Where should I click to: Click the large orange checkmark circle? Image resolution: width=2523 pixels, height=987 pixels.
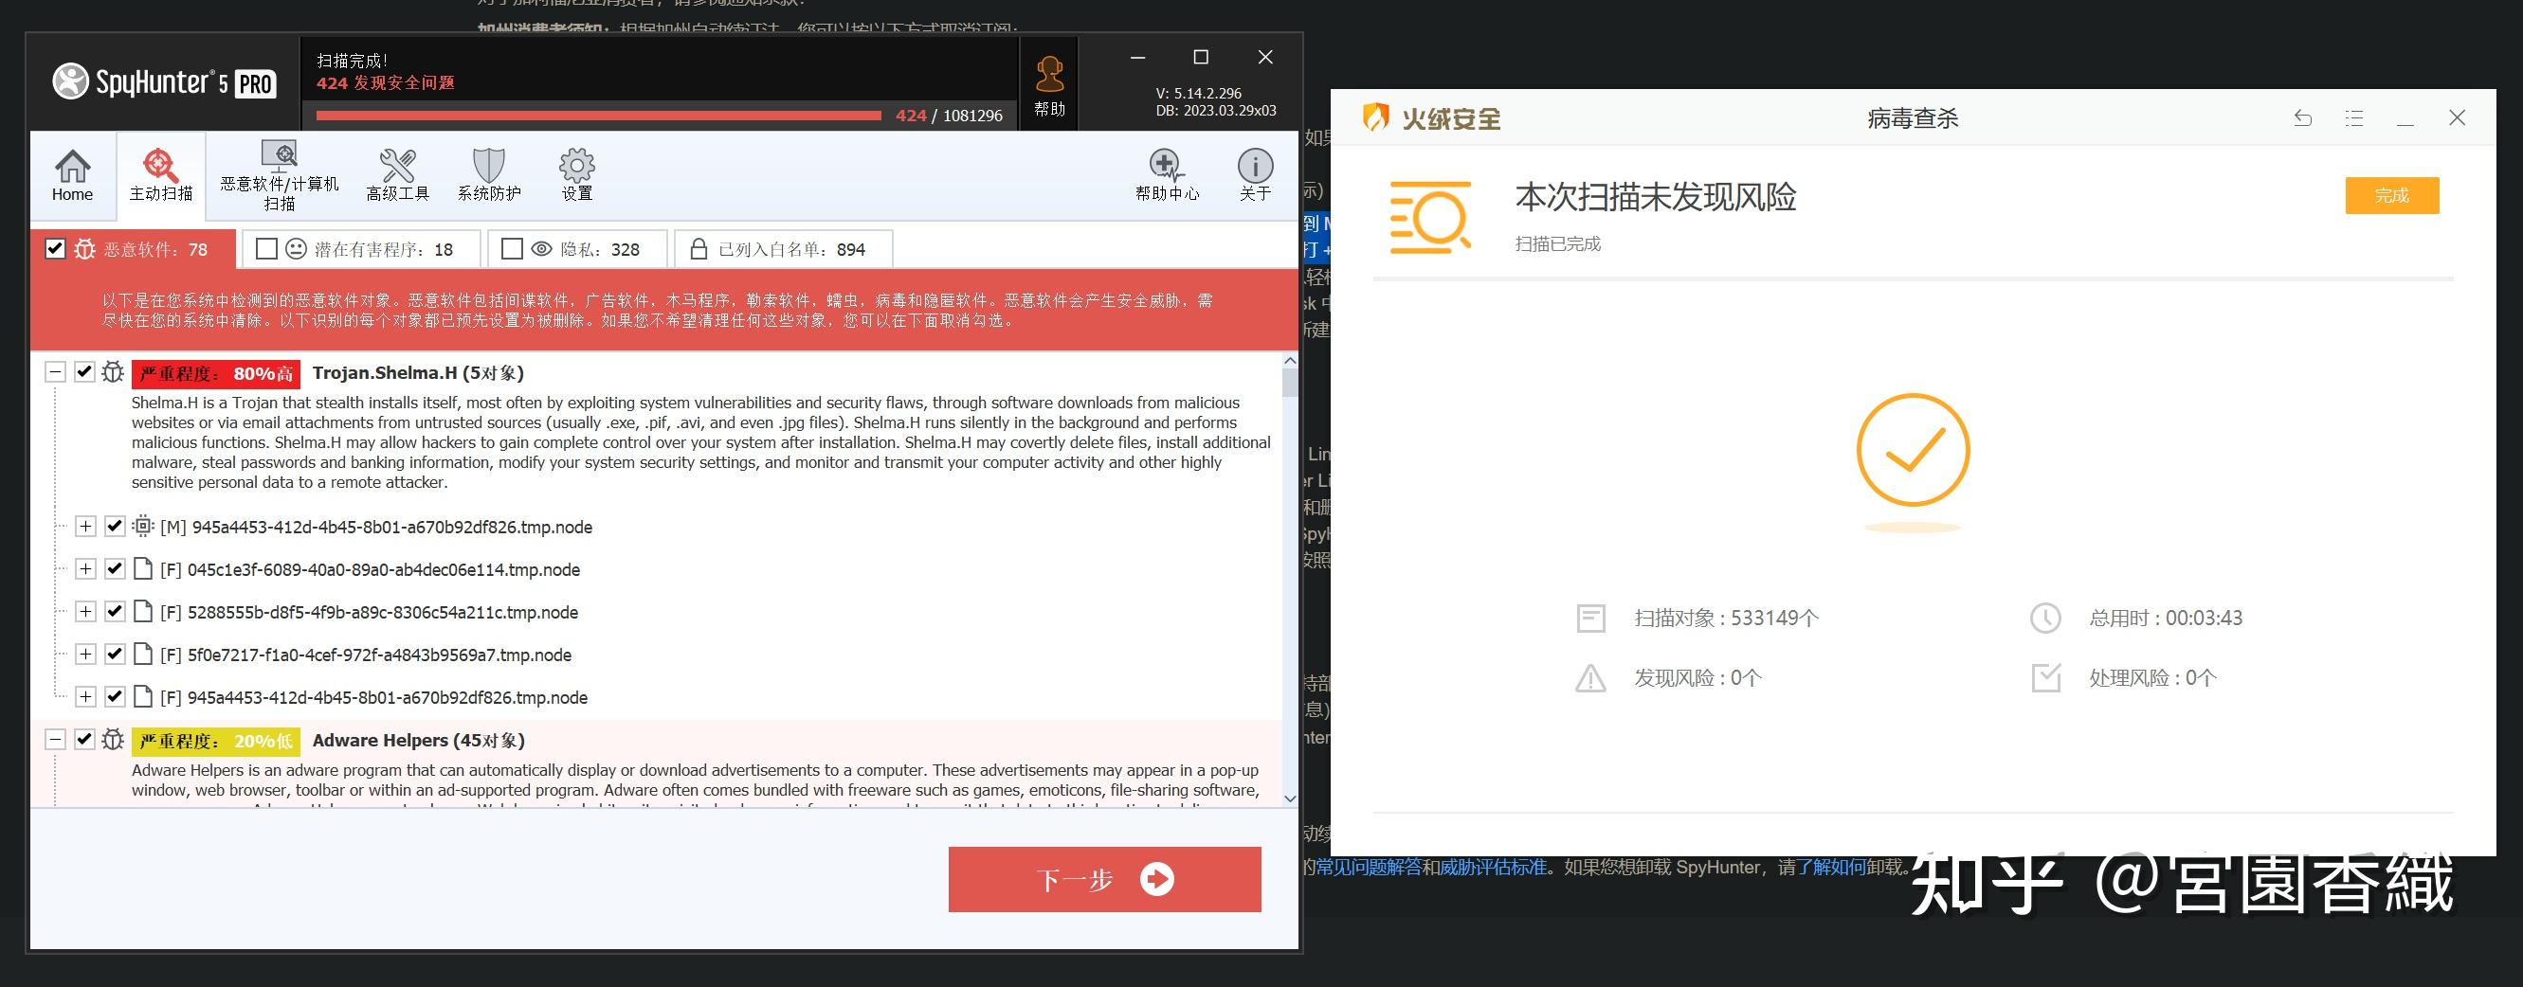(x=1913, y=451)
